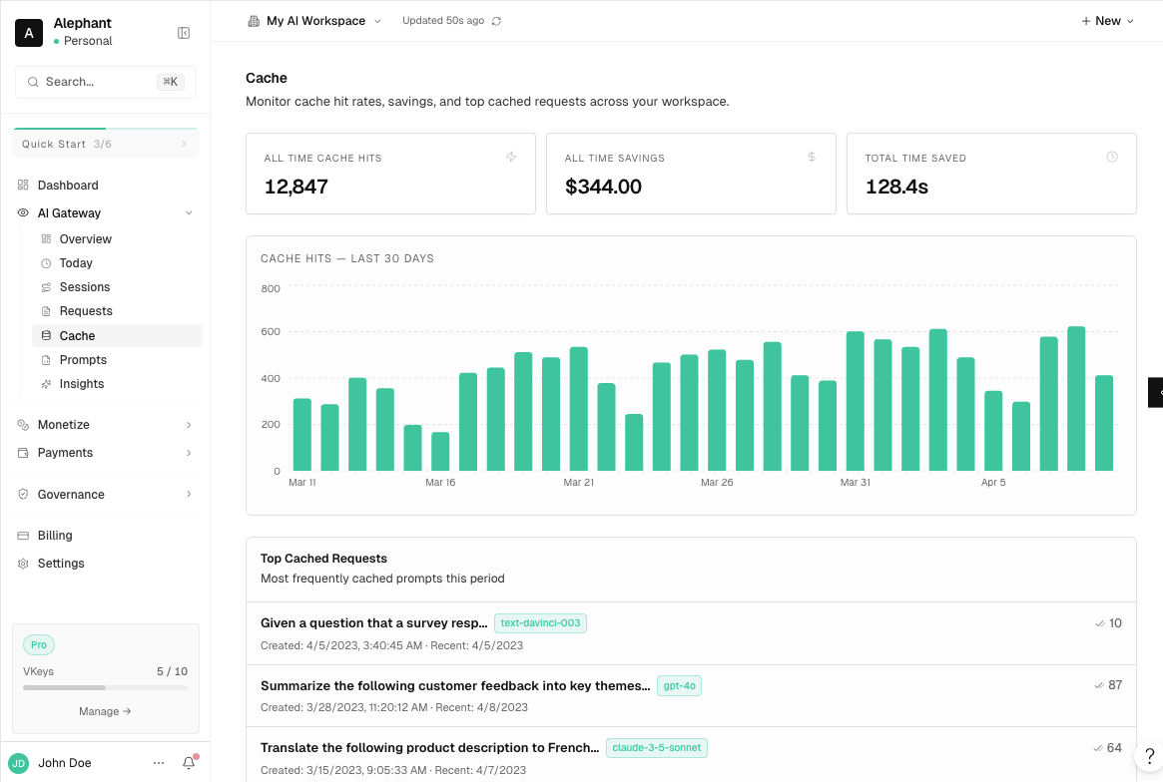Click the Quick Start progress bar
Viewport: 1163px width, 782px height.
[106, 129]
